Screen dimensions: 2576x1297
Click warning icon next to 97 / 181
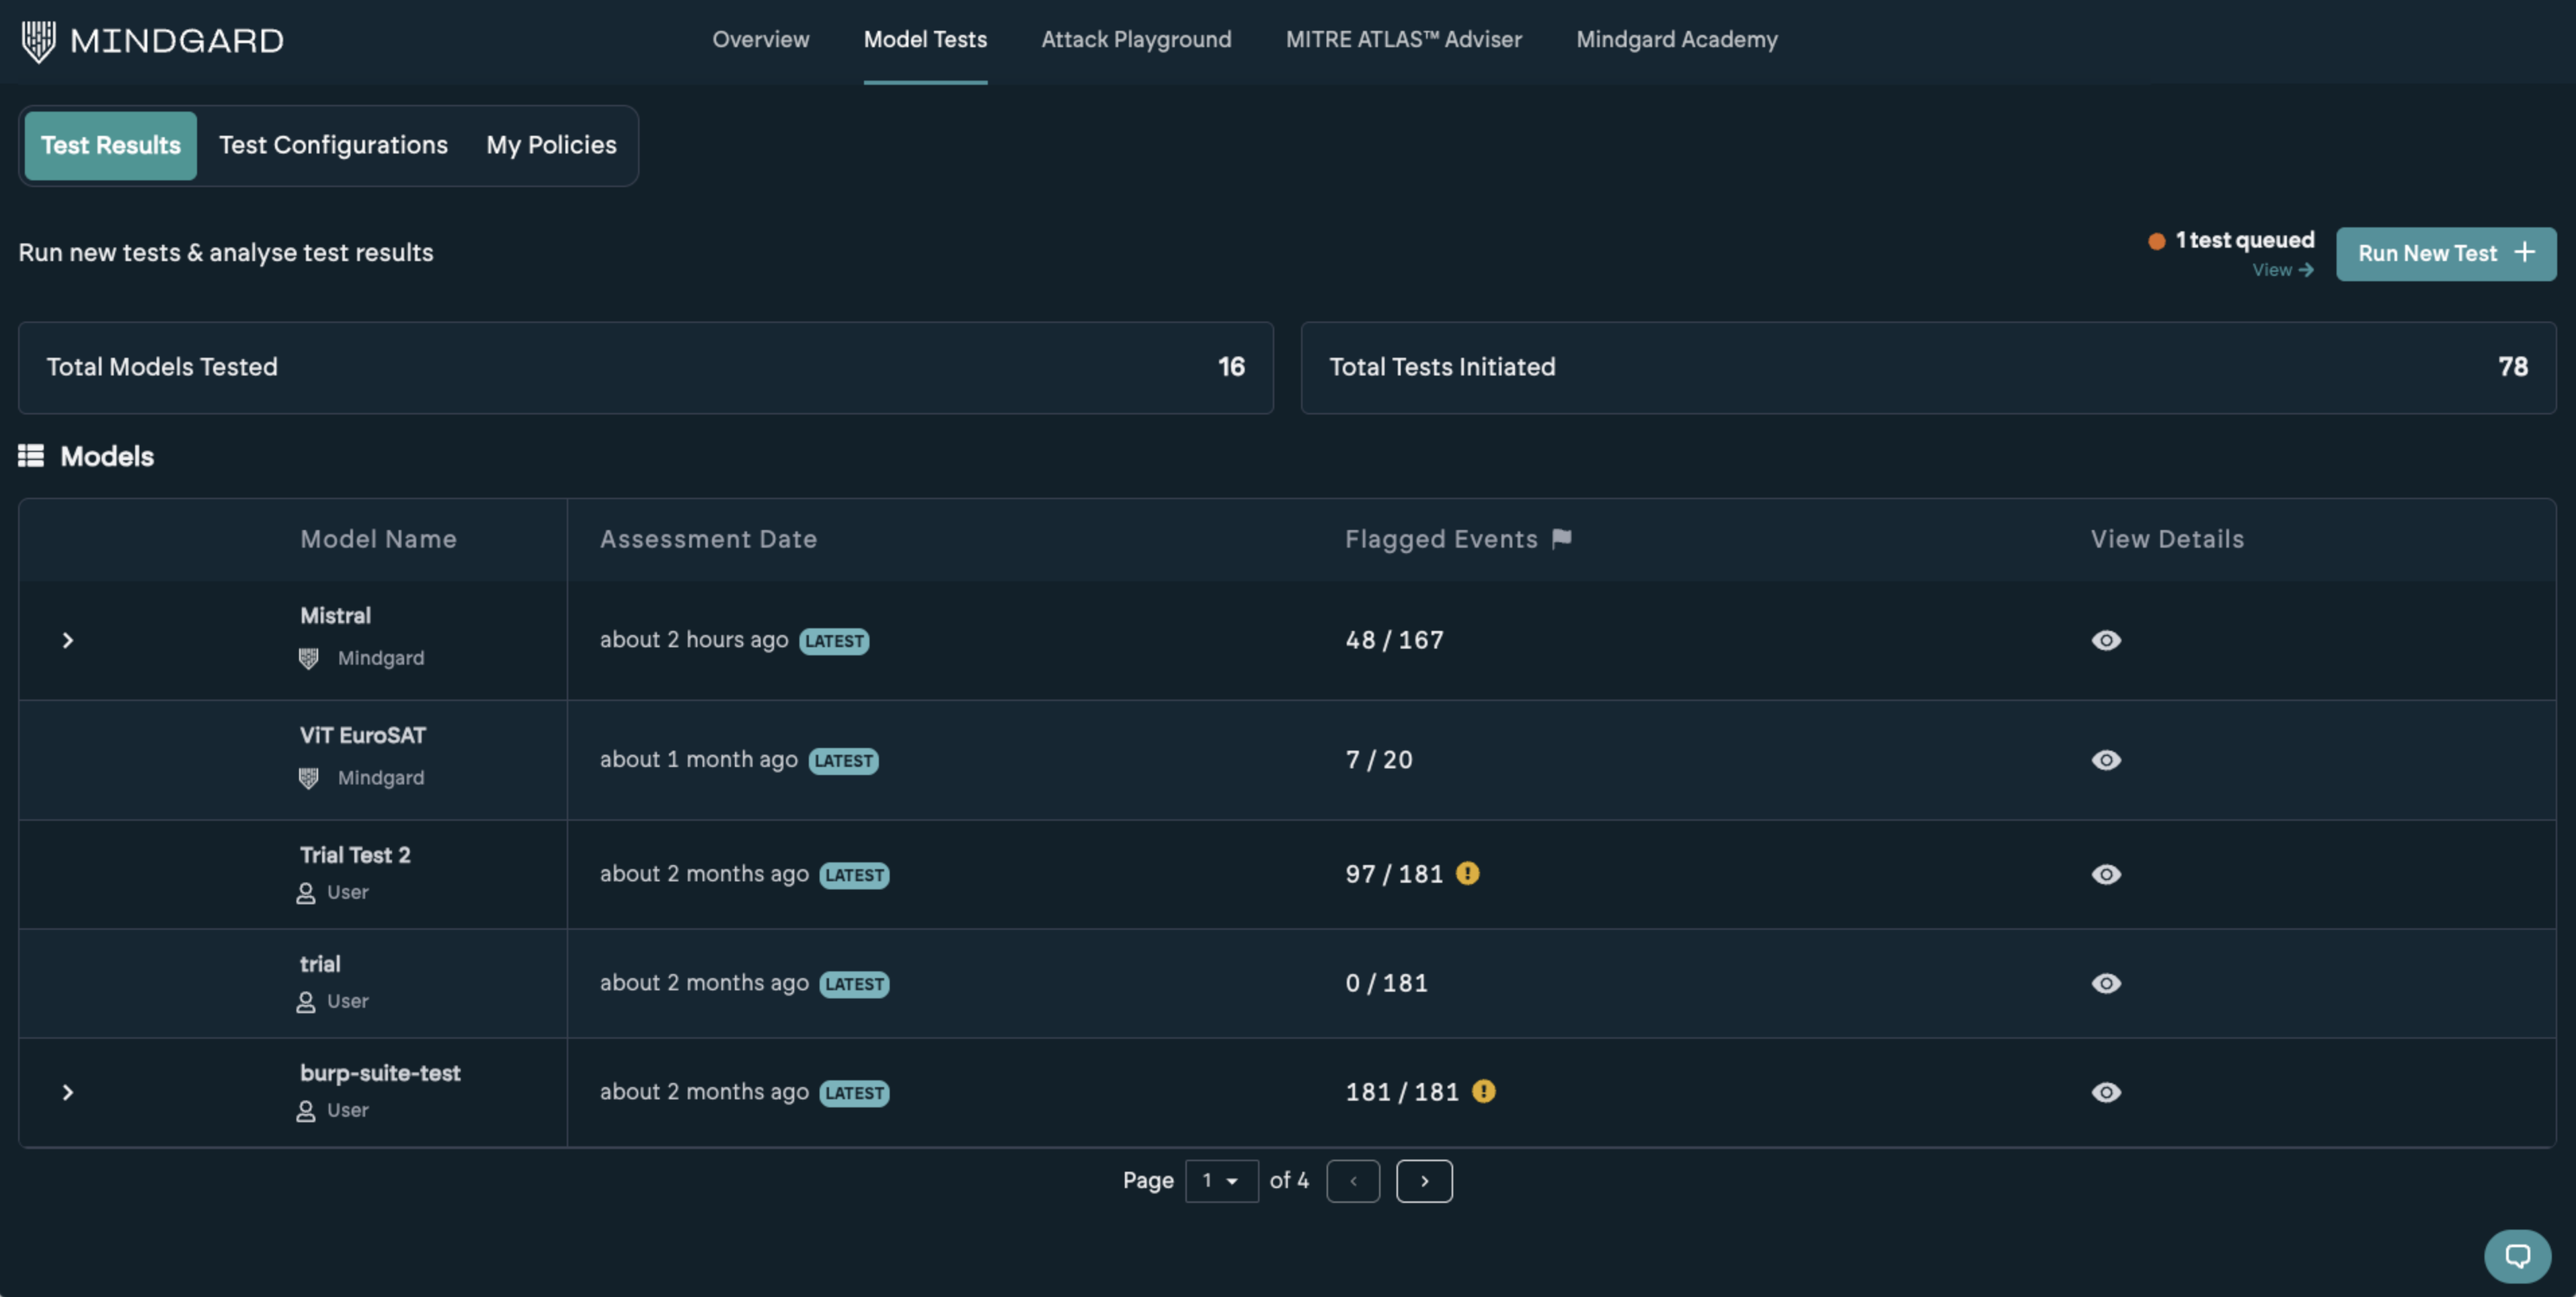tap(1467, 873)
